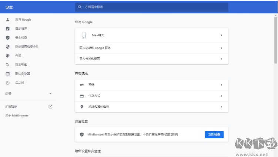Image resolution: width=278 pixels, height=157 pixels.
Task: Expand the 同步功能和 Google 服务 row arrow
Action: tap(221, 48)
